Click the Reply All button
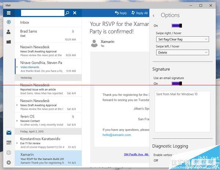The width and height of the screenshot is (220, 170). 139,13
